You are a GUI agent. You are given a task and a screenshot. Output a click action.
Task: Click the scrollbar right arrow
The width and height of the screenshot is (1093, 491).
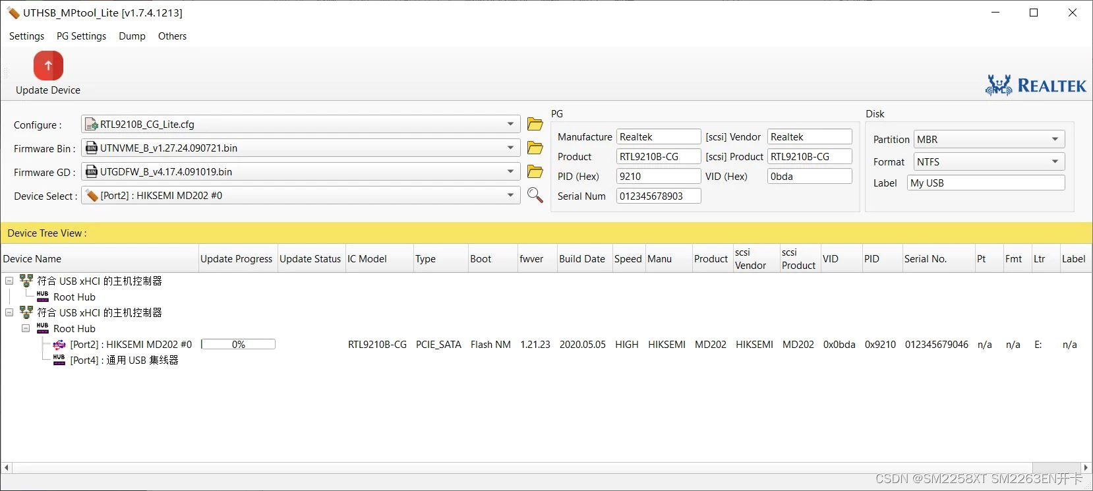(x=1086, y=467)
